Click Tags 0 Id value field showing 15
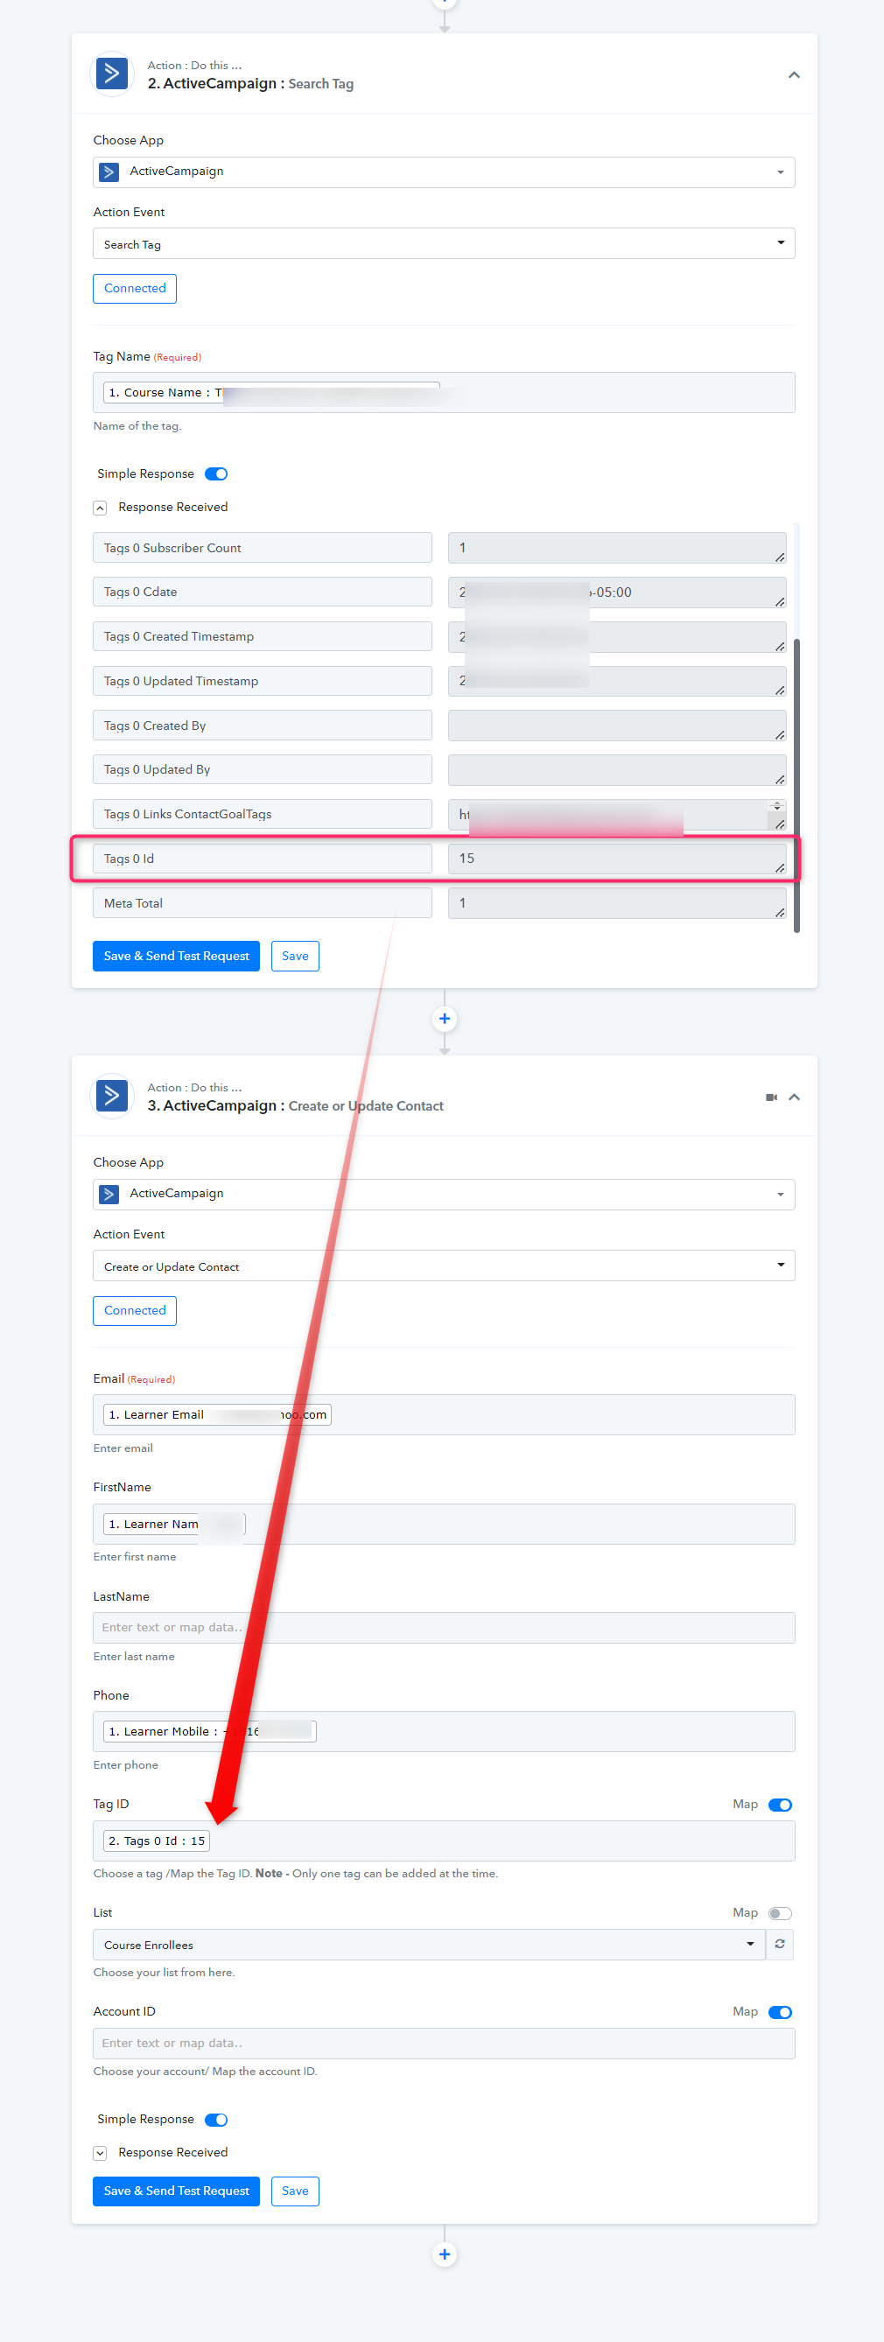 617,859
